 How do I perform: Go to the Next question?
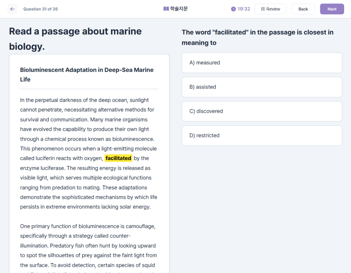(331, 9)
